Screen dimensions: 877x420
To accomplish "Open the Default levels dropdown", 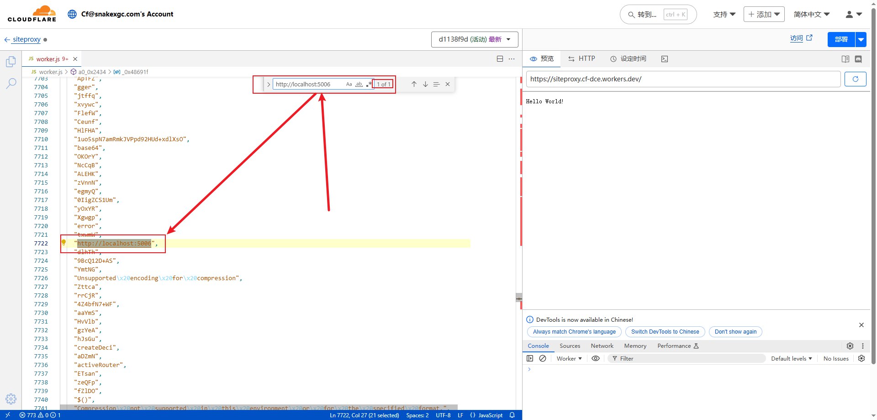I will (792, 358).
